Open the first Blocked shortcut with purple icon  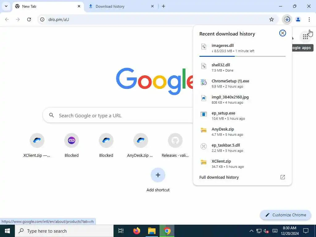72,146
